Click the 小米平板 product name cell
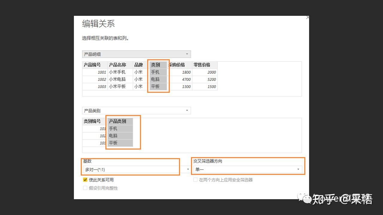 coord(120,87)
